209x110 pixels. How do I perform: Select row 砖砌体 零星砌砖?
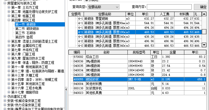[x=140, y=19]
